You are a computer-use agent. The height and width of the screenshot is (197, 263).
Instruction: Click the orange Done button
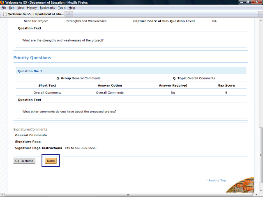click(x=51, y=161)
